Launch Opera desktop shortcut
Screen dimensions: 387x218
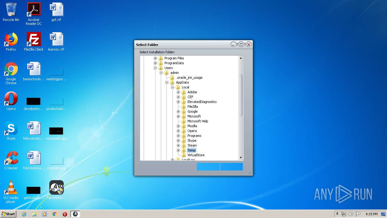click(x=11, y=101)
